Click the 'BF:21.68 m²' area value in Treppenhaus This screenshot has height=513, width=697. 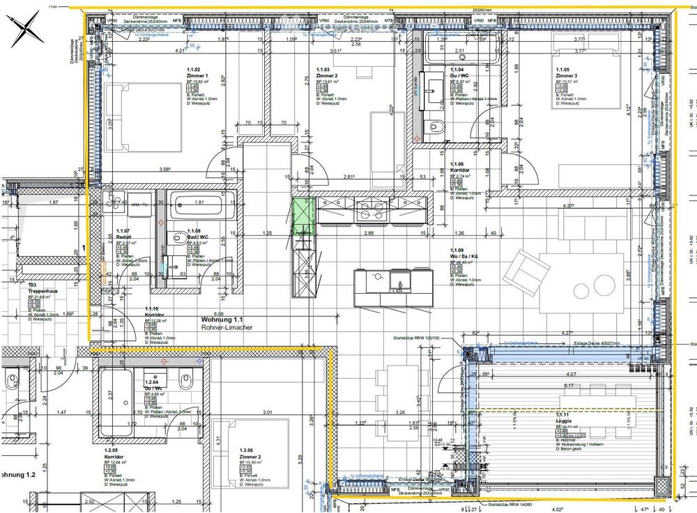pyautogui.click(x=39, y=297)
